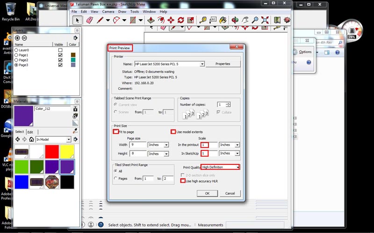Image resolution: width=374 pixels, height=233 pixels.
Task: Activate the Orbit camera tool
Action: [x=235, y=20]
